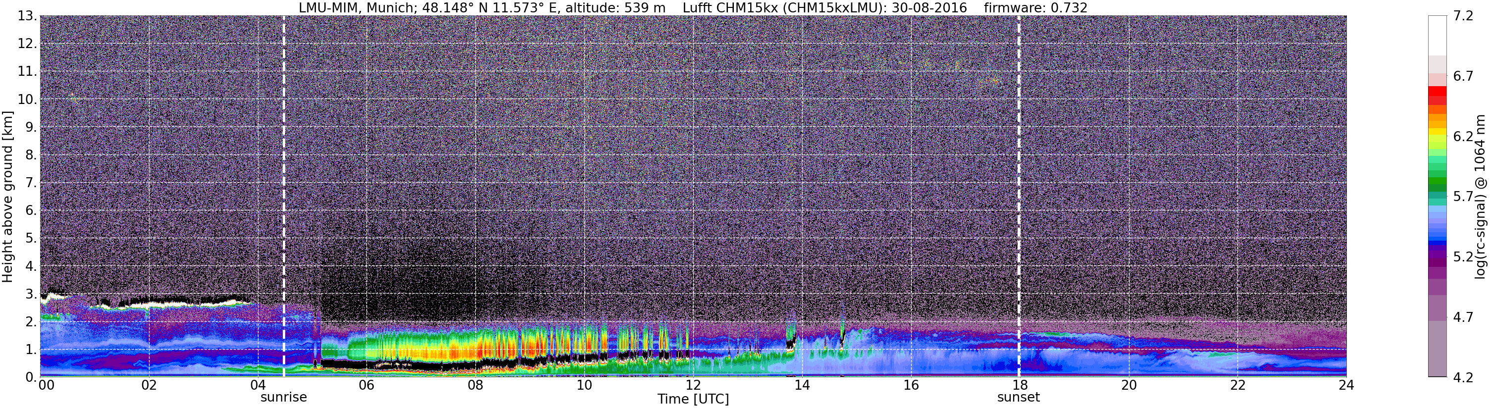Screen dimensions: 1490x409
Task: Click the time axis tick label 08
Action: [475, 385]
